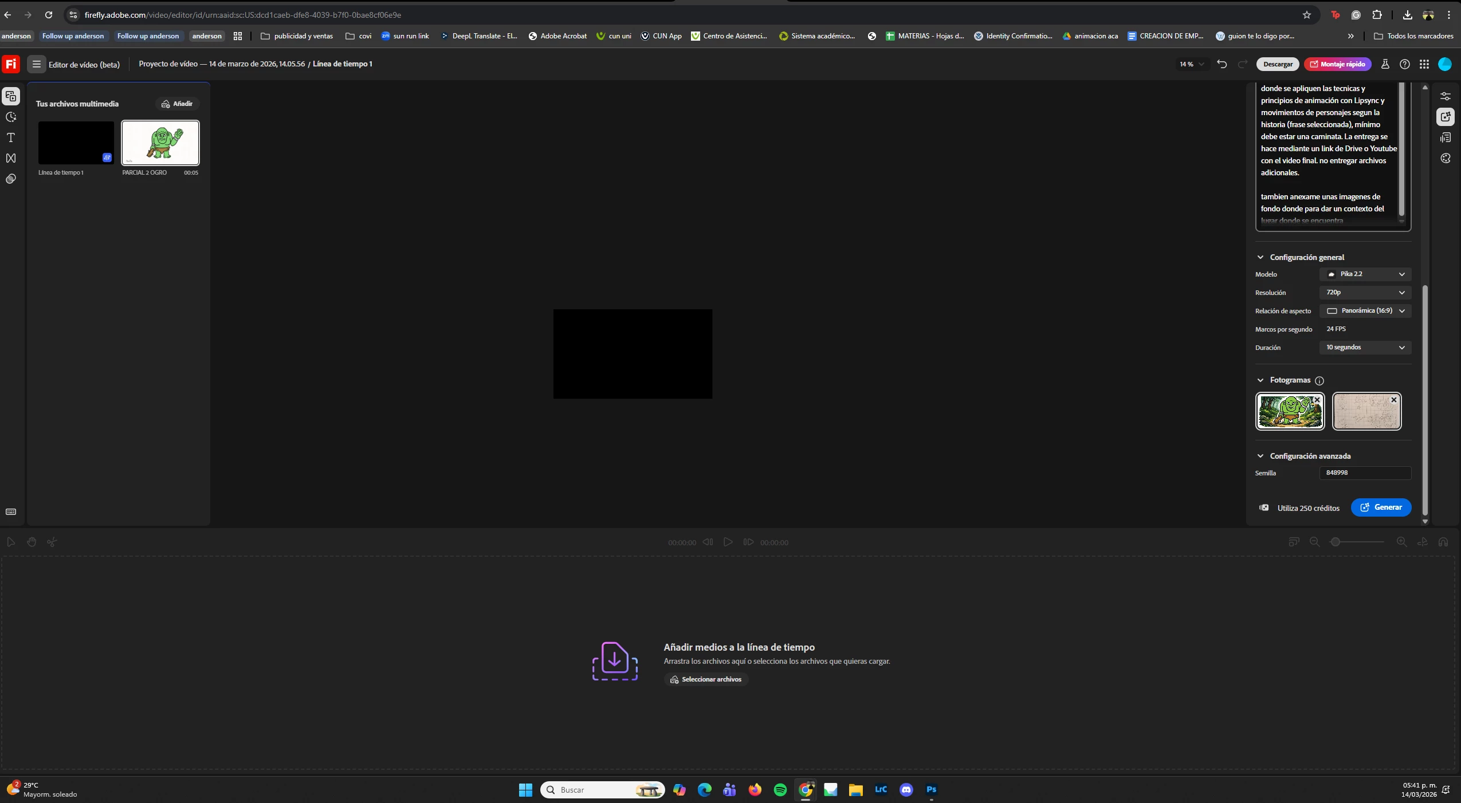
Task: Open the Duración 10 segundos dropdown
Action: tap(1365, 348)
